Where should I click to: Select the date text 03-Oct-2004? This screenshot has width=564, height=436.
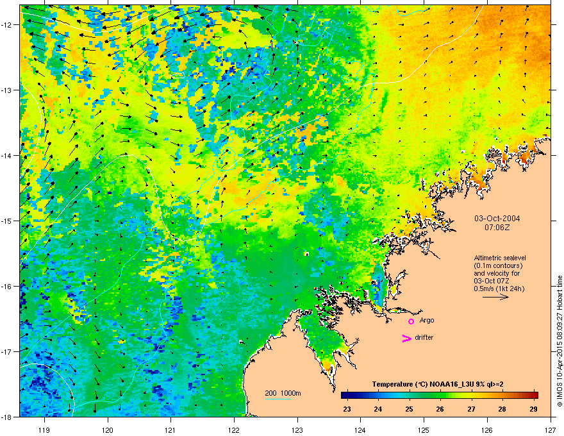(497, 219)
